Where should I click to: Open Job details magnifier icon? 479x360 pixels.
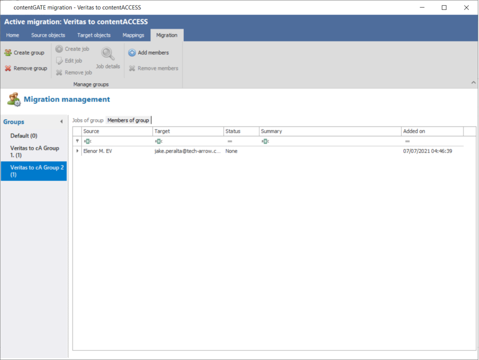[108, 54]
